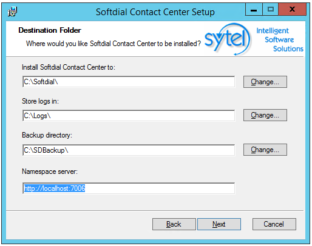This screenshot has height=246, width=312.
Task: Click the Backup directory label
Action: pos(47,135)
